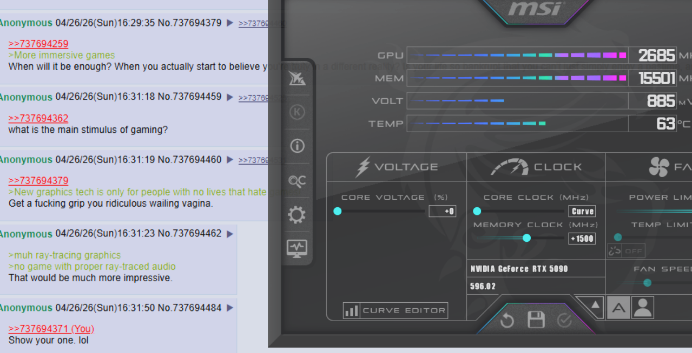Click the GPU clock reading 2685

click(x=656, y=55)
